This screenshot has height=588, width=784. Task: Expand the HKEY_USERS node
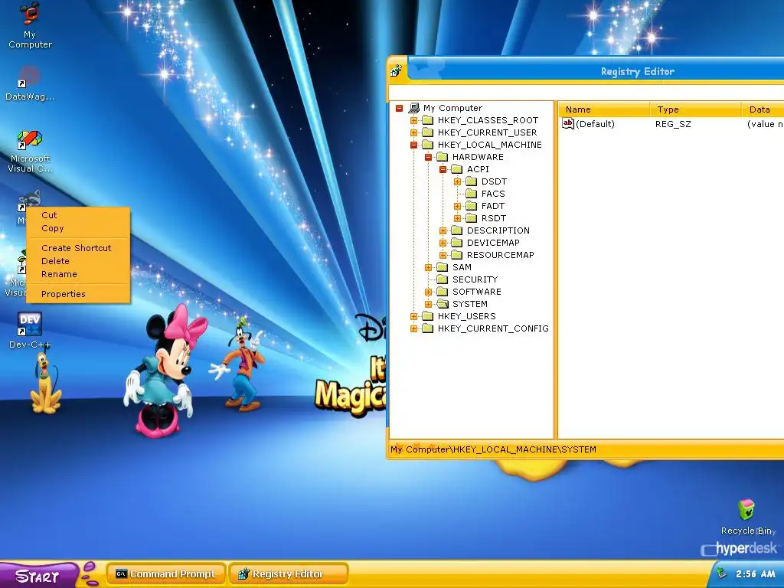(413, 316)
